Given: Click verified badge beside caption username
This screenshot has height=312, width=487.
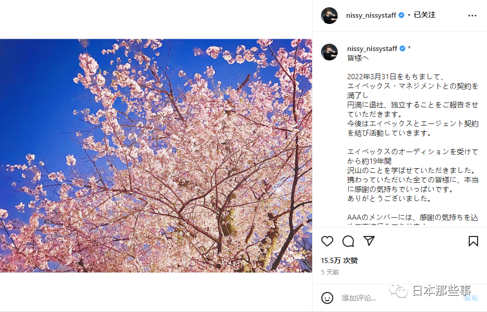Looking at the screenshot, I should [402, 48].
